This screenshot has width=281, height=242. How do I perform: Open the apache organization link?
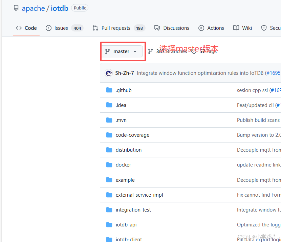(33, 8)
